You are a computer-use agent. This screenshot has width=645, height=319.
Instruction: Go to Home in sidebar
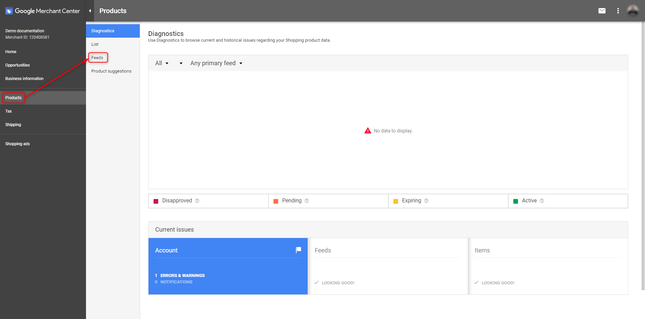point(11,52)
